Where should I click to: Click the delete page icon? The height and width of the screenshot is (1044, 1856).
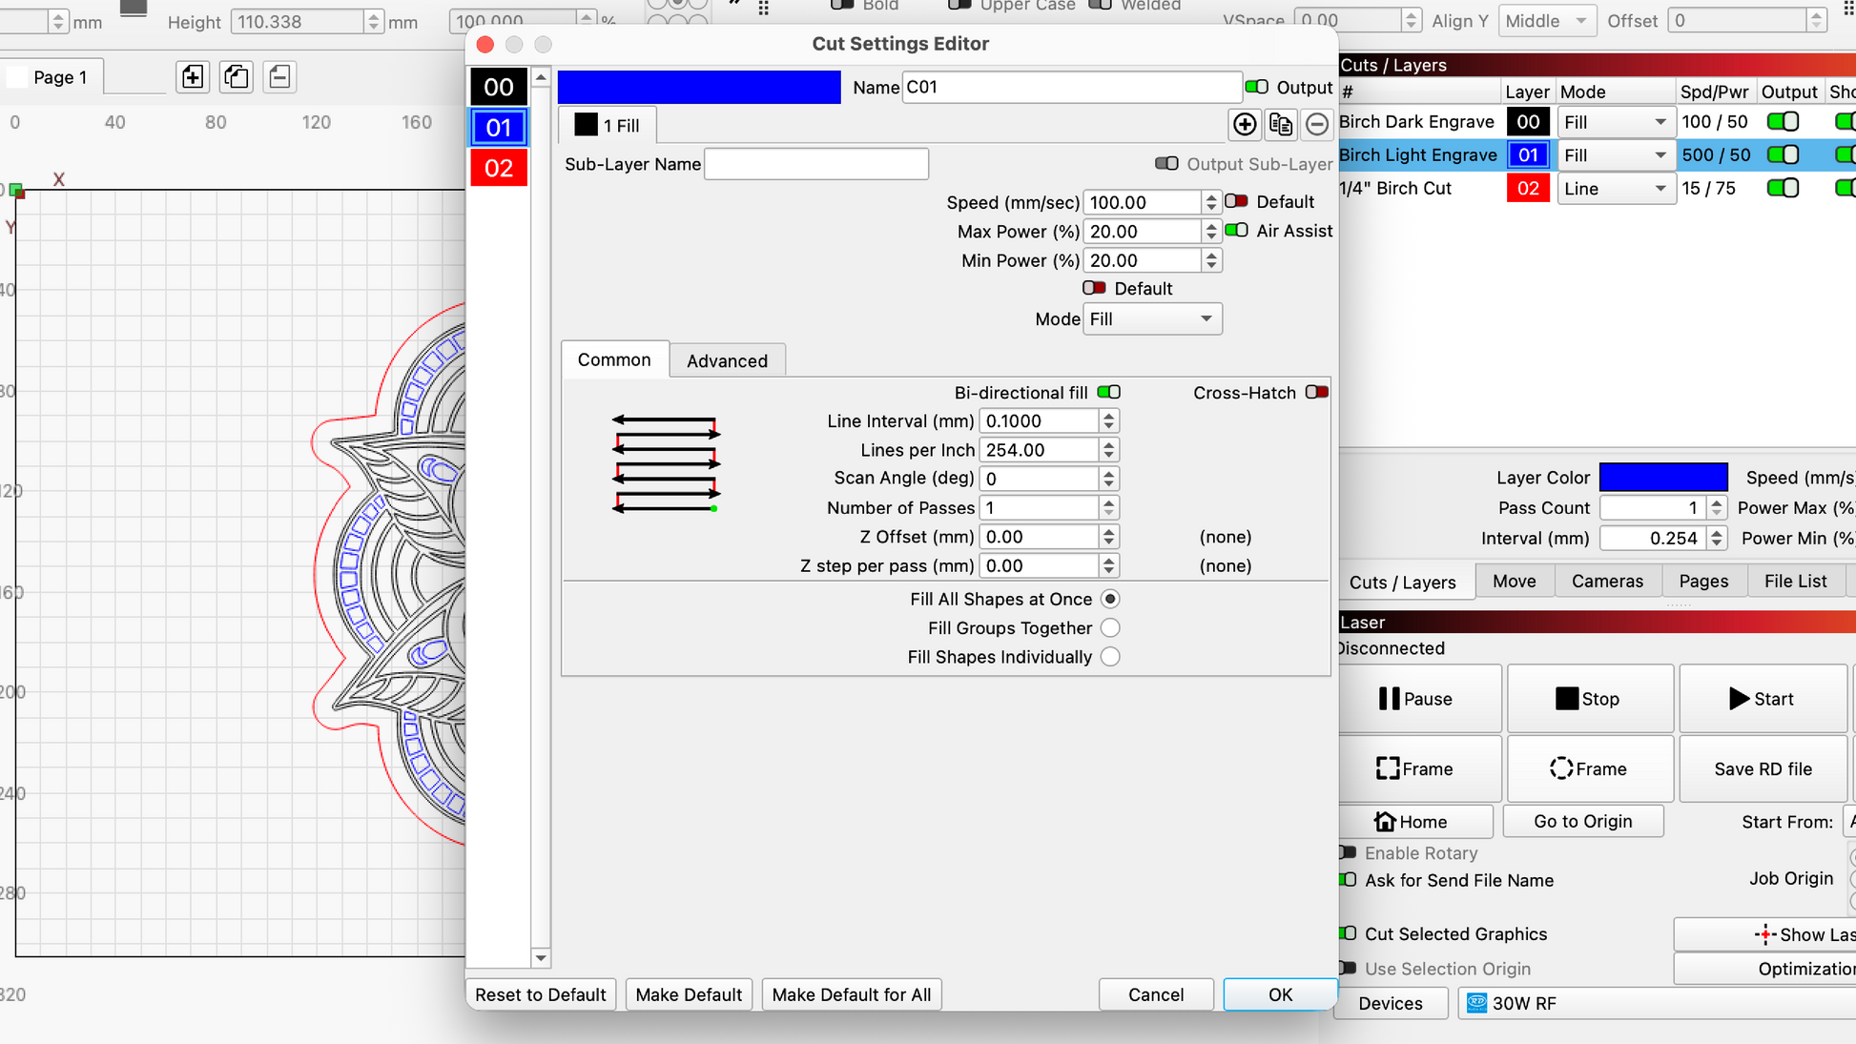279,77
